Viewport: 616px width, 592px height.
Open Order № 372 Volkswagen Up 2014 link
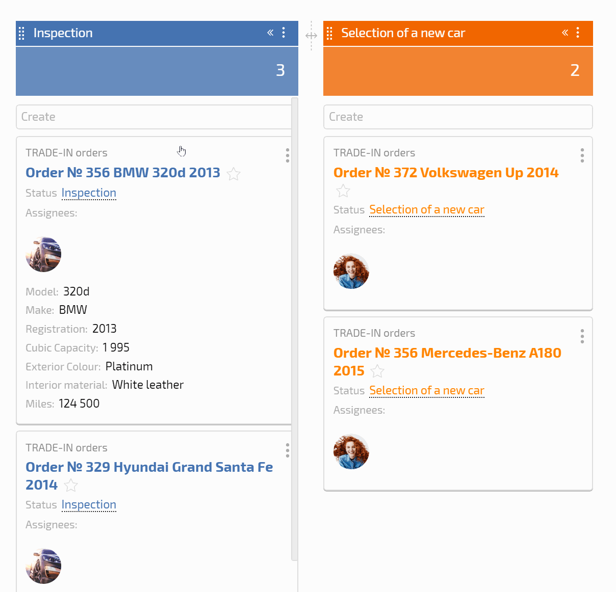coord(446,173)
